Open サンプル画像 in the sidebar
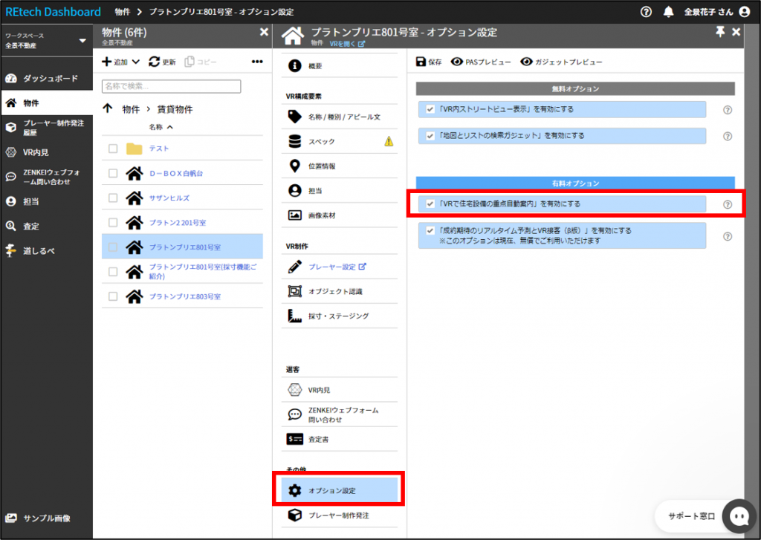The height and width of the screenshot is (540, 761). (x=47, y=518)
